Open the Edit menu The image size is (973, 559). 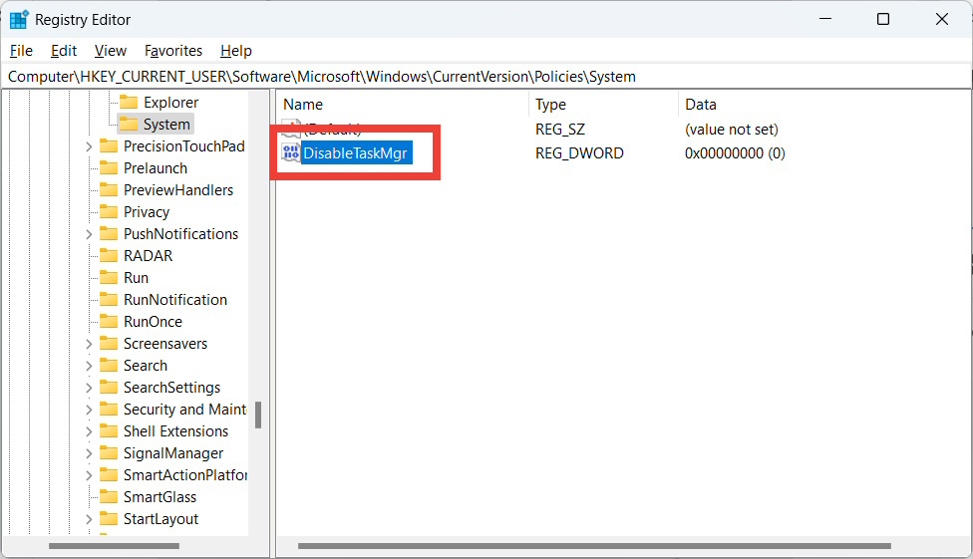(63, 51)
